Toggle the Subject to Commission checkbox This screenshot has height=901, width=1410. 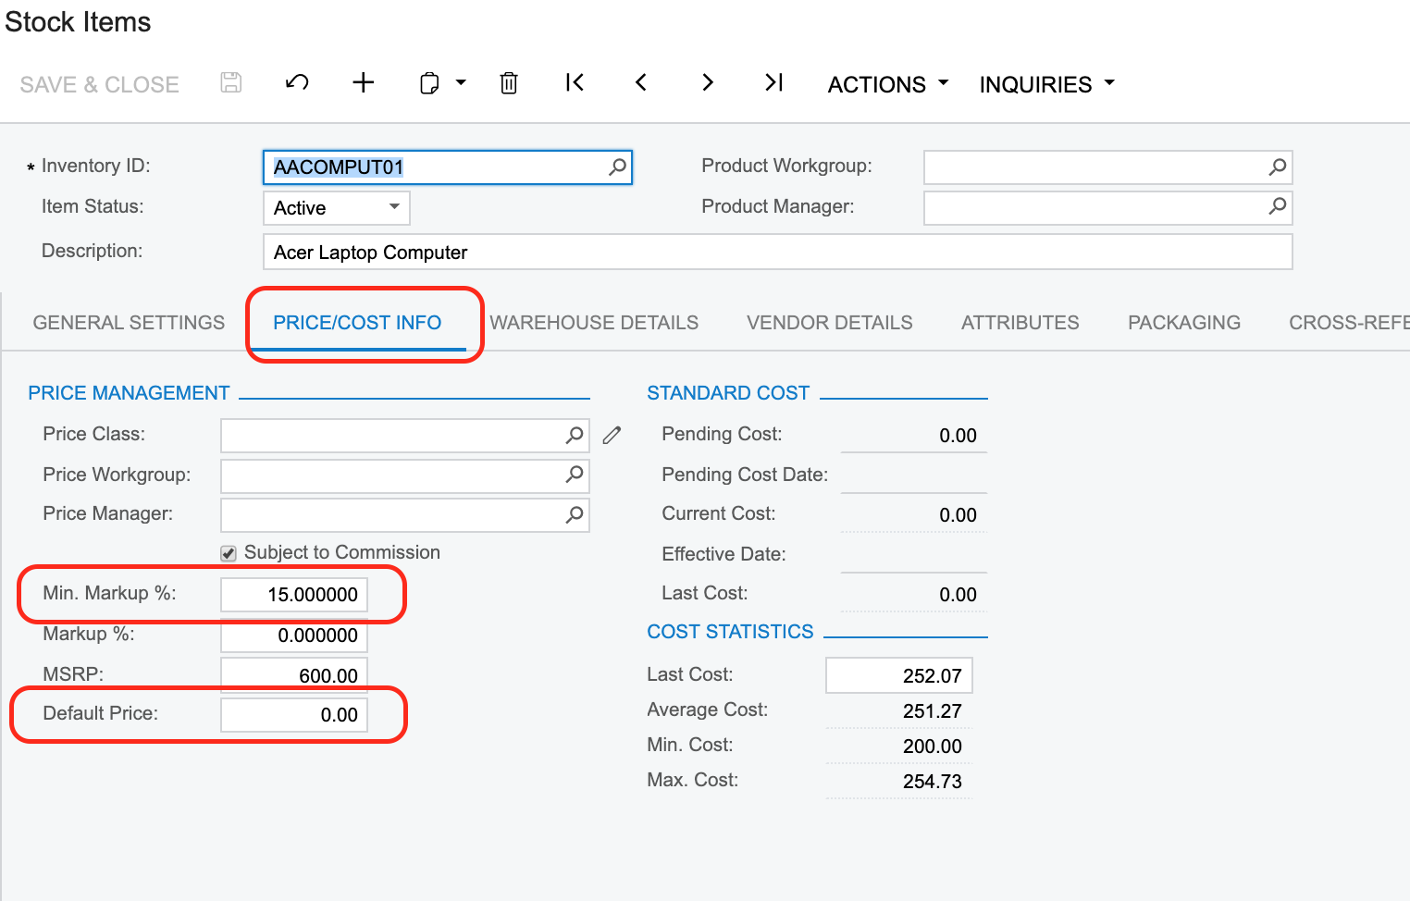[x=229, y=553]
